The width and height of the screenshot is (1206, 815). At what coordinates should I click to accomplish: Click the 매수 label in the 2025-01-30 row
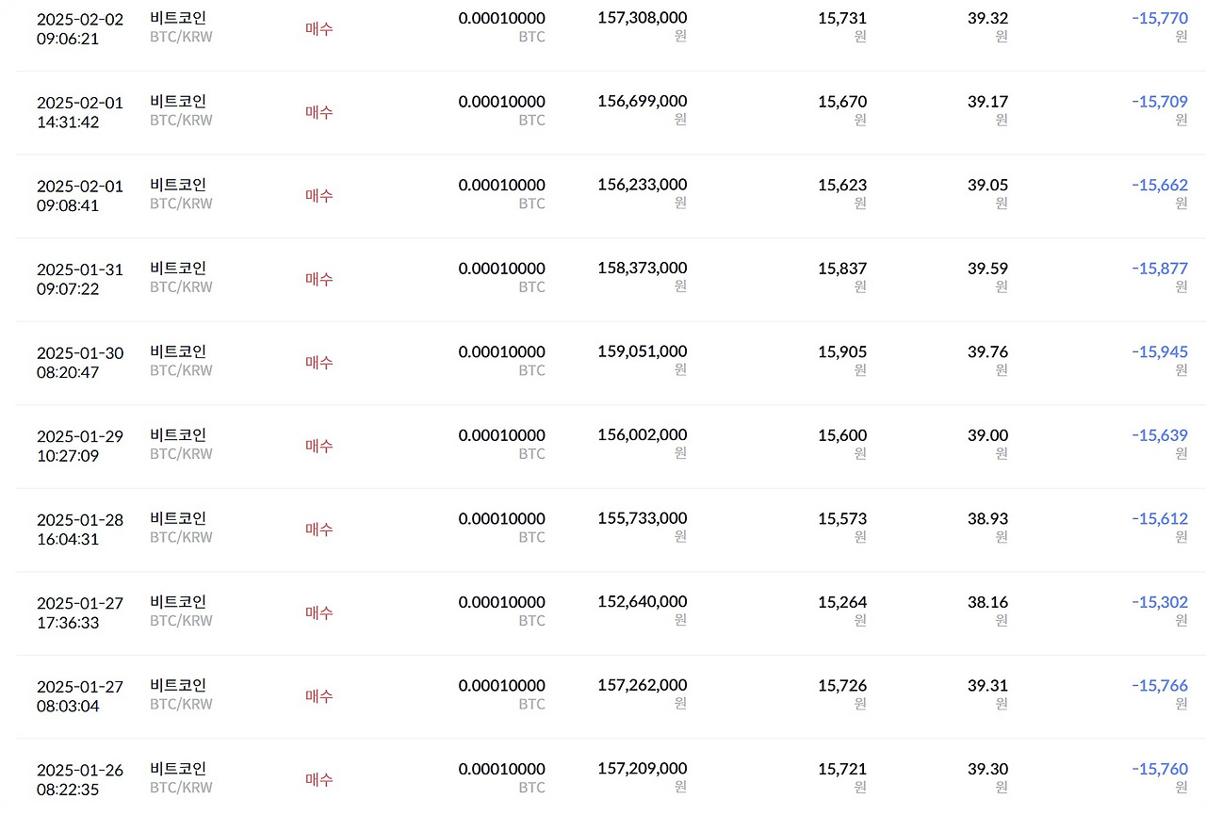(x=319, y=362)
